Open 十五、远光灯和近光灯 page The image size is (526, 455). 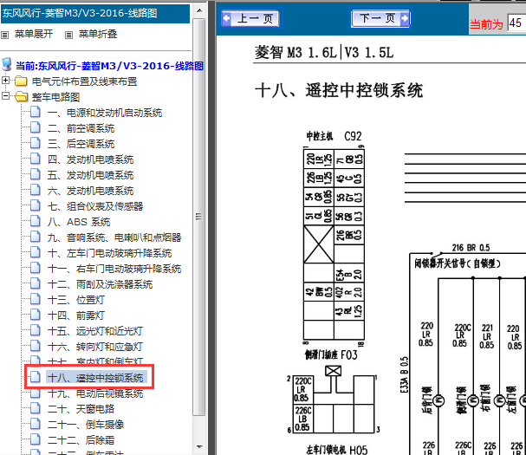tap(95, 331)
